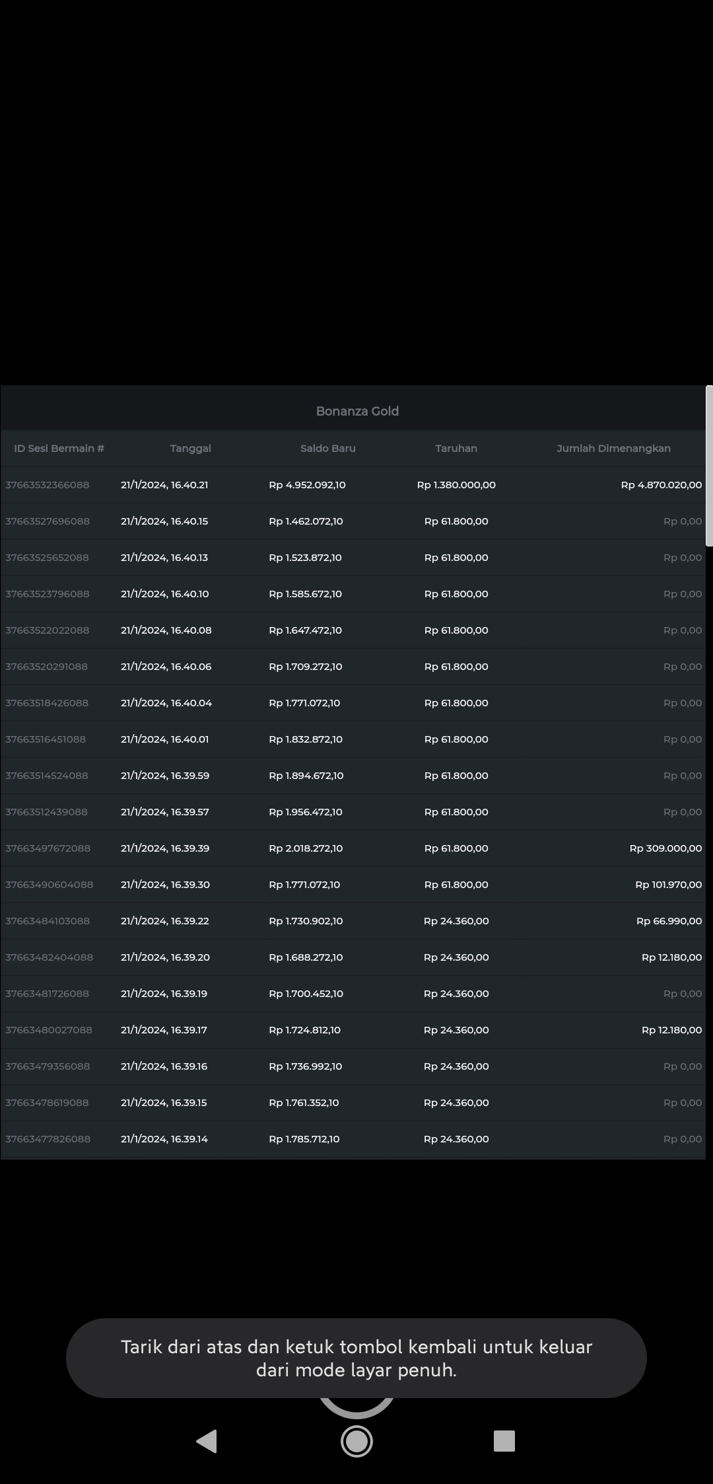713x1484 pixels.
Task: Tap the fullscreen exit hint message
Action: 356,1358
